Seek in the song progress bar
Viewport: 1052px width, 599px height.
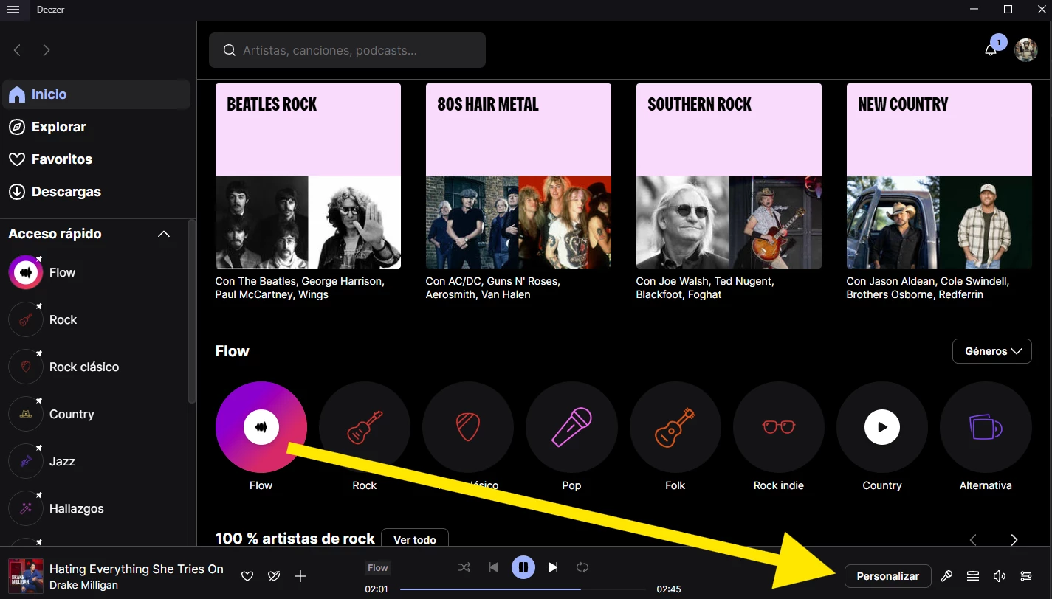523,589
